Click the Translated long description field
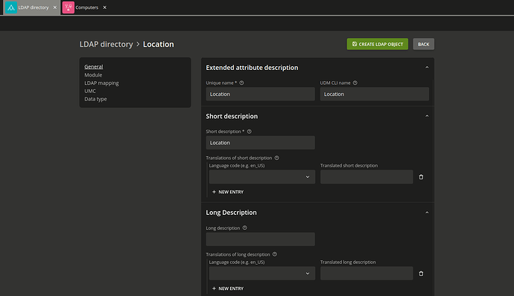 [x=367, y=274]
